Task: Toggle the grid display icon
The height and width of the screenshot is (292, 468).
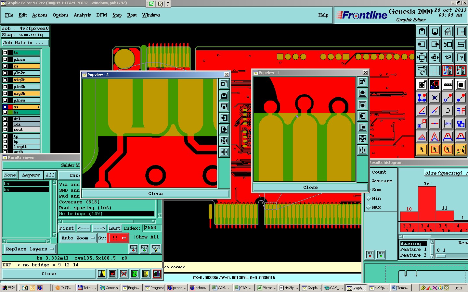Action: [435, 70]
